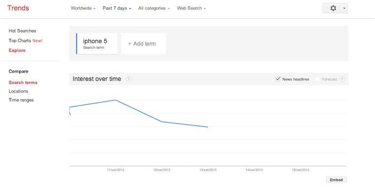
Task: Click the 13/set/2013 axis label
Action: tap(208, 170)
